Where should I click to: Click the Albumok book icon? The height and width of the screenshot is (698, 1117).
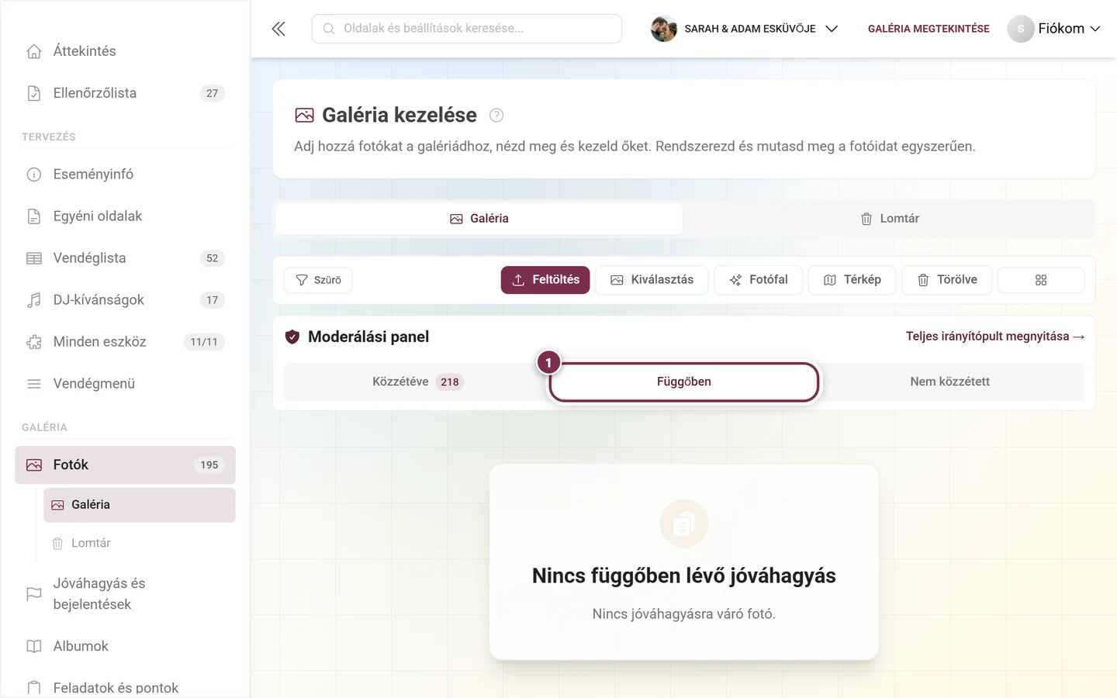pos(34,646)
